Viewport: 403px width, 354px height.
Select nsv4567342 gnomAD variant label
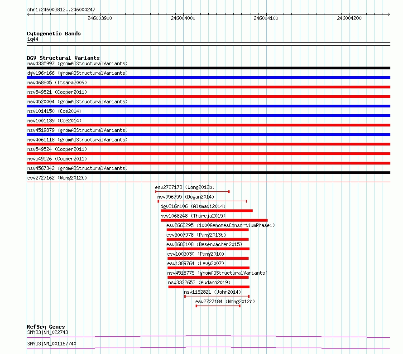click(77, 168)
